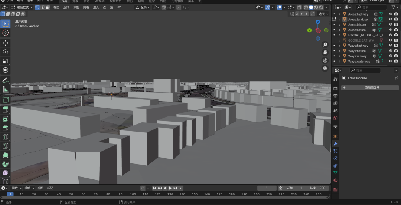Open the Add menu in viewport header
This screenshot has width=401, height=205.
point(76,7)
